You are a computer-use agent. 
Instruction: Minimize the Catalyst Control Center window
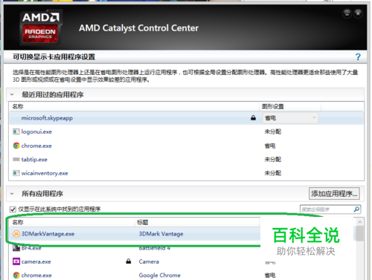347,13
